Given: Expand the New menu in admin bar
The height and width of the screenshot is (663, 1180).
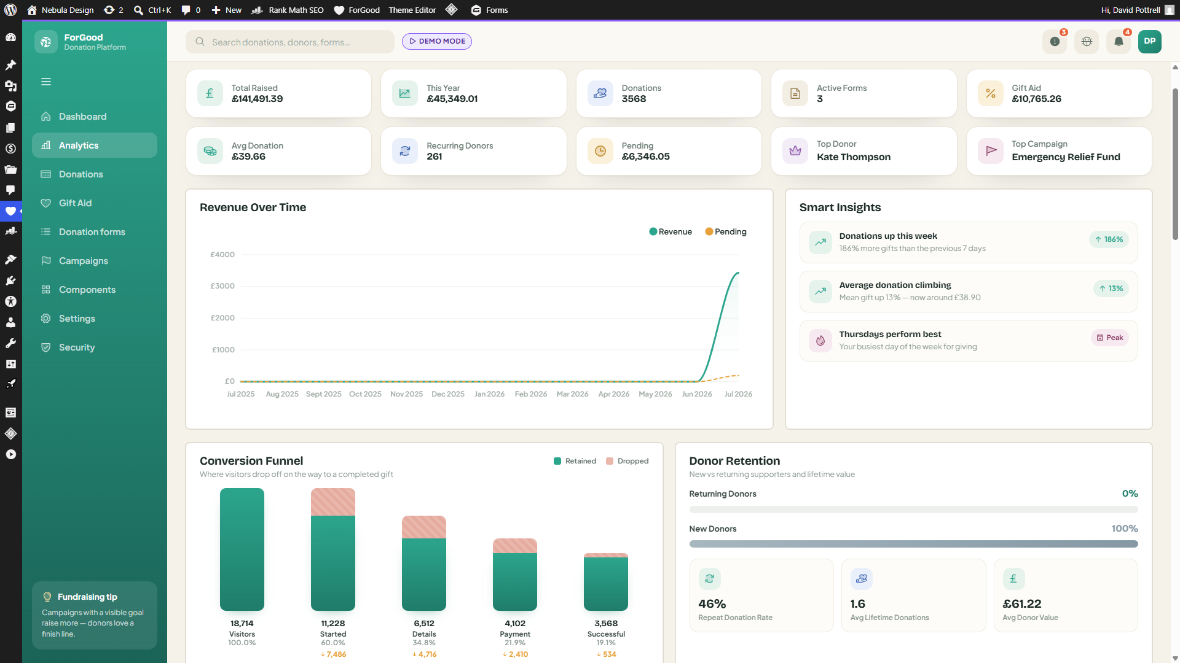Looking at the screenshot, I should coord(227,10).
